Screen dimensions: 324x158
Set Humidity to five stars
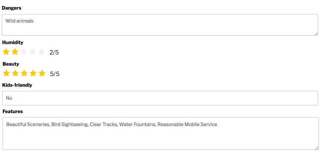pos(42,52)
